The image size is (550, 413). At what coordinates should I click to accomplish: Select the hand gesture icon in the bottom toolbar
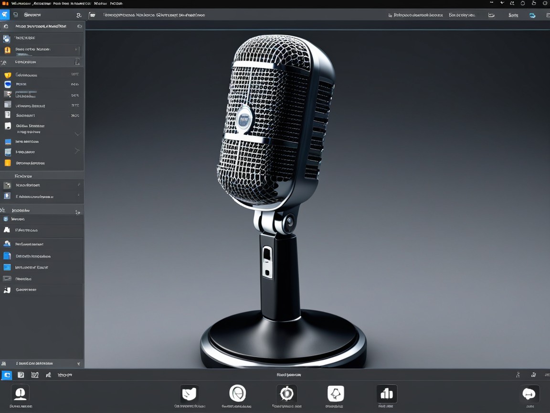[190, 393]
